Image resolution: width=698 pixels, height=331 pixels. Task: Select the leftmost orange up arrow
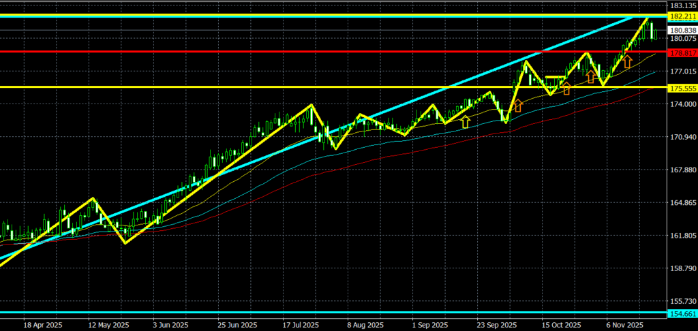pyautogui.click(x=517, y=105)
